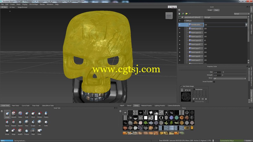This screenshot has height=142, width=253.
Task: Select the Relax tool
Action: 20,114
